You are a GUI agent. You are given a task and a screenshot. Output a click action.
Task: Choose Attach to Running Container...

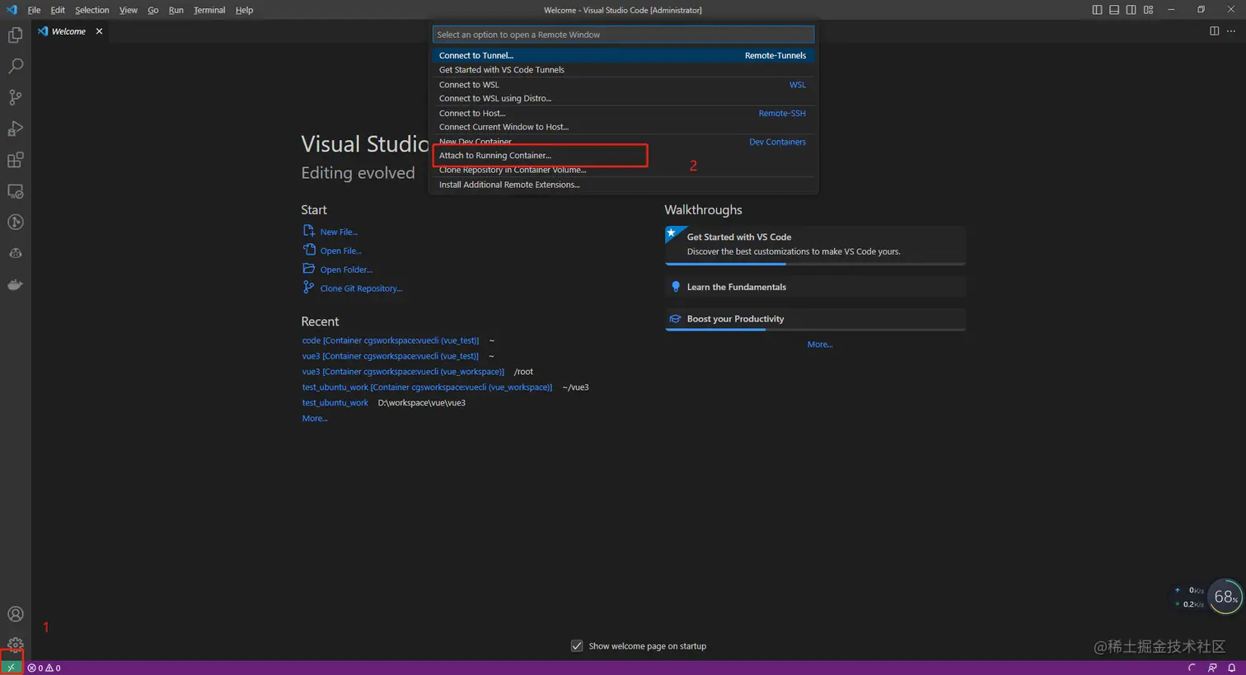click(623, 156)
